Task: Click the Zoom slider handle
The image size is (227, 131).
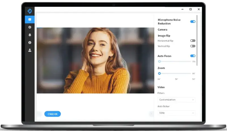Action: pos(159,73)
